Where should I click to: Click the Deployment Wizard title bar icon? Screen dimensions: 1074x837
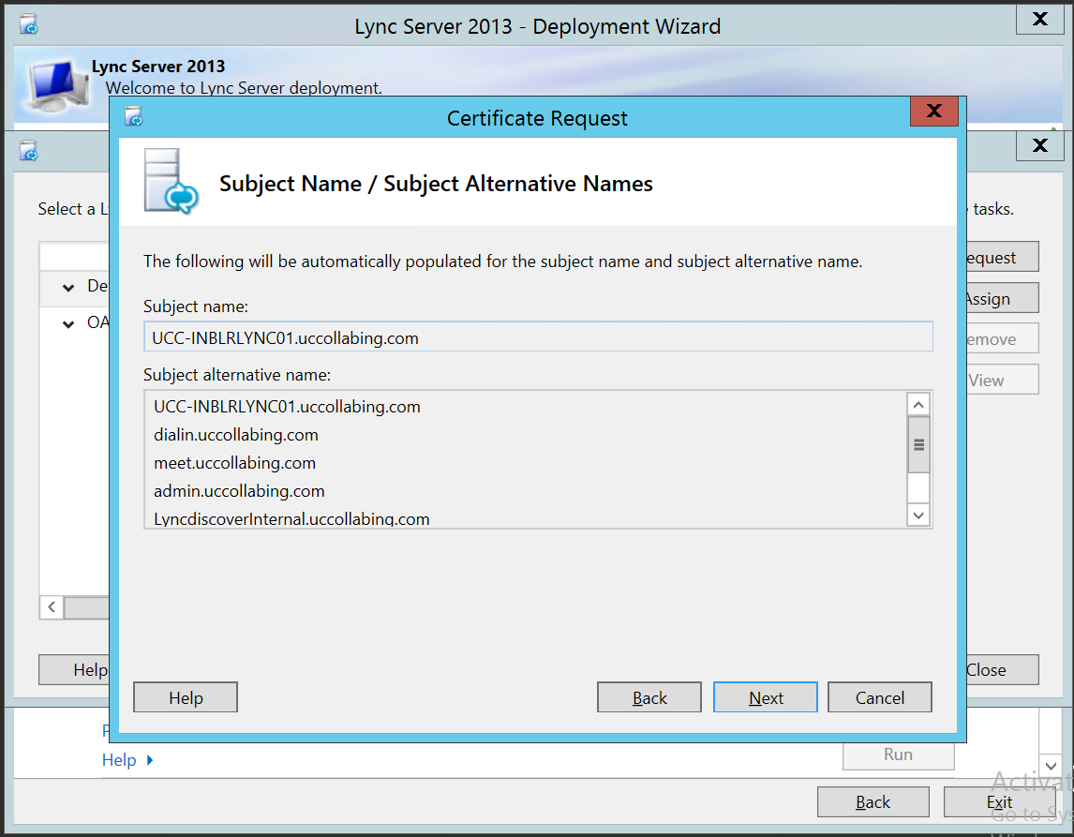click(x=29, y=25)
